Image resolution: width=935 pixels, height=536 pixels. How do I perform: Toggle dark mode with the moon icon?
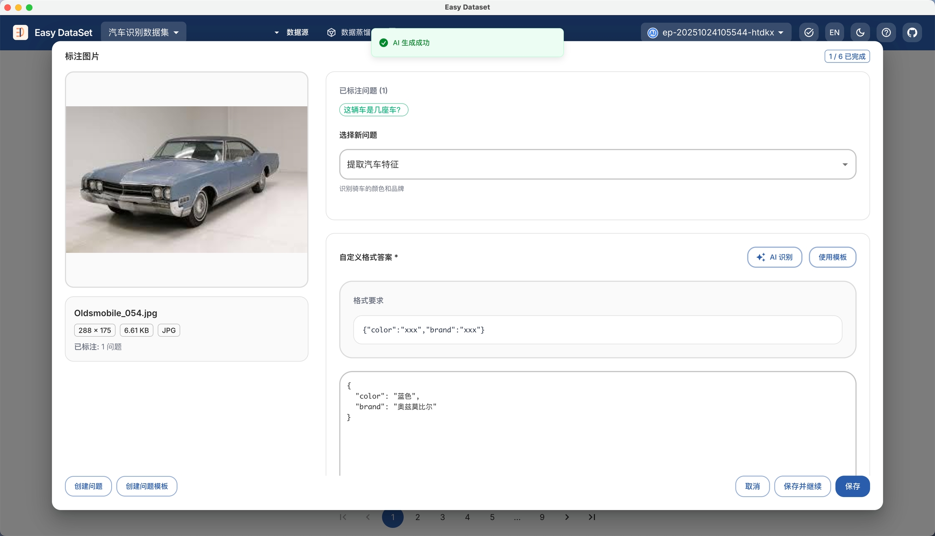(x=860, y=32)
